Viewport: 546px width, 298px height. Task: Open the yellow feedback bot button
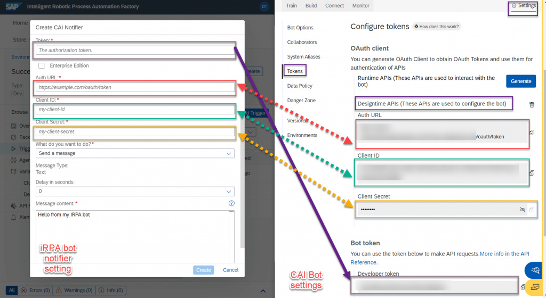pos(534,287)
